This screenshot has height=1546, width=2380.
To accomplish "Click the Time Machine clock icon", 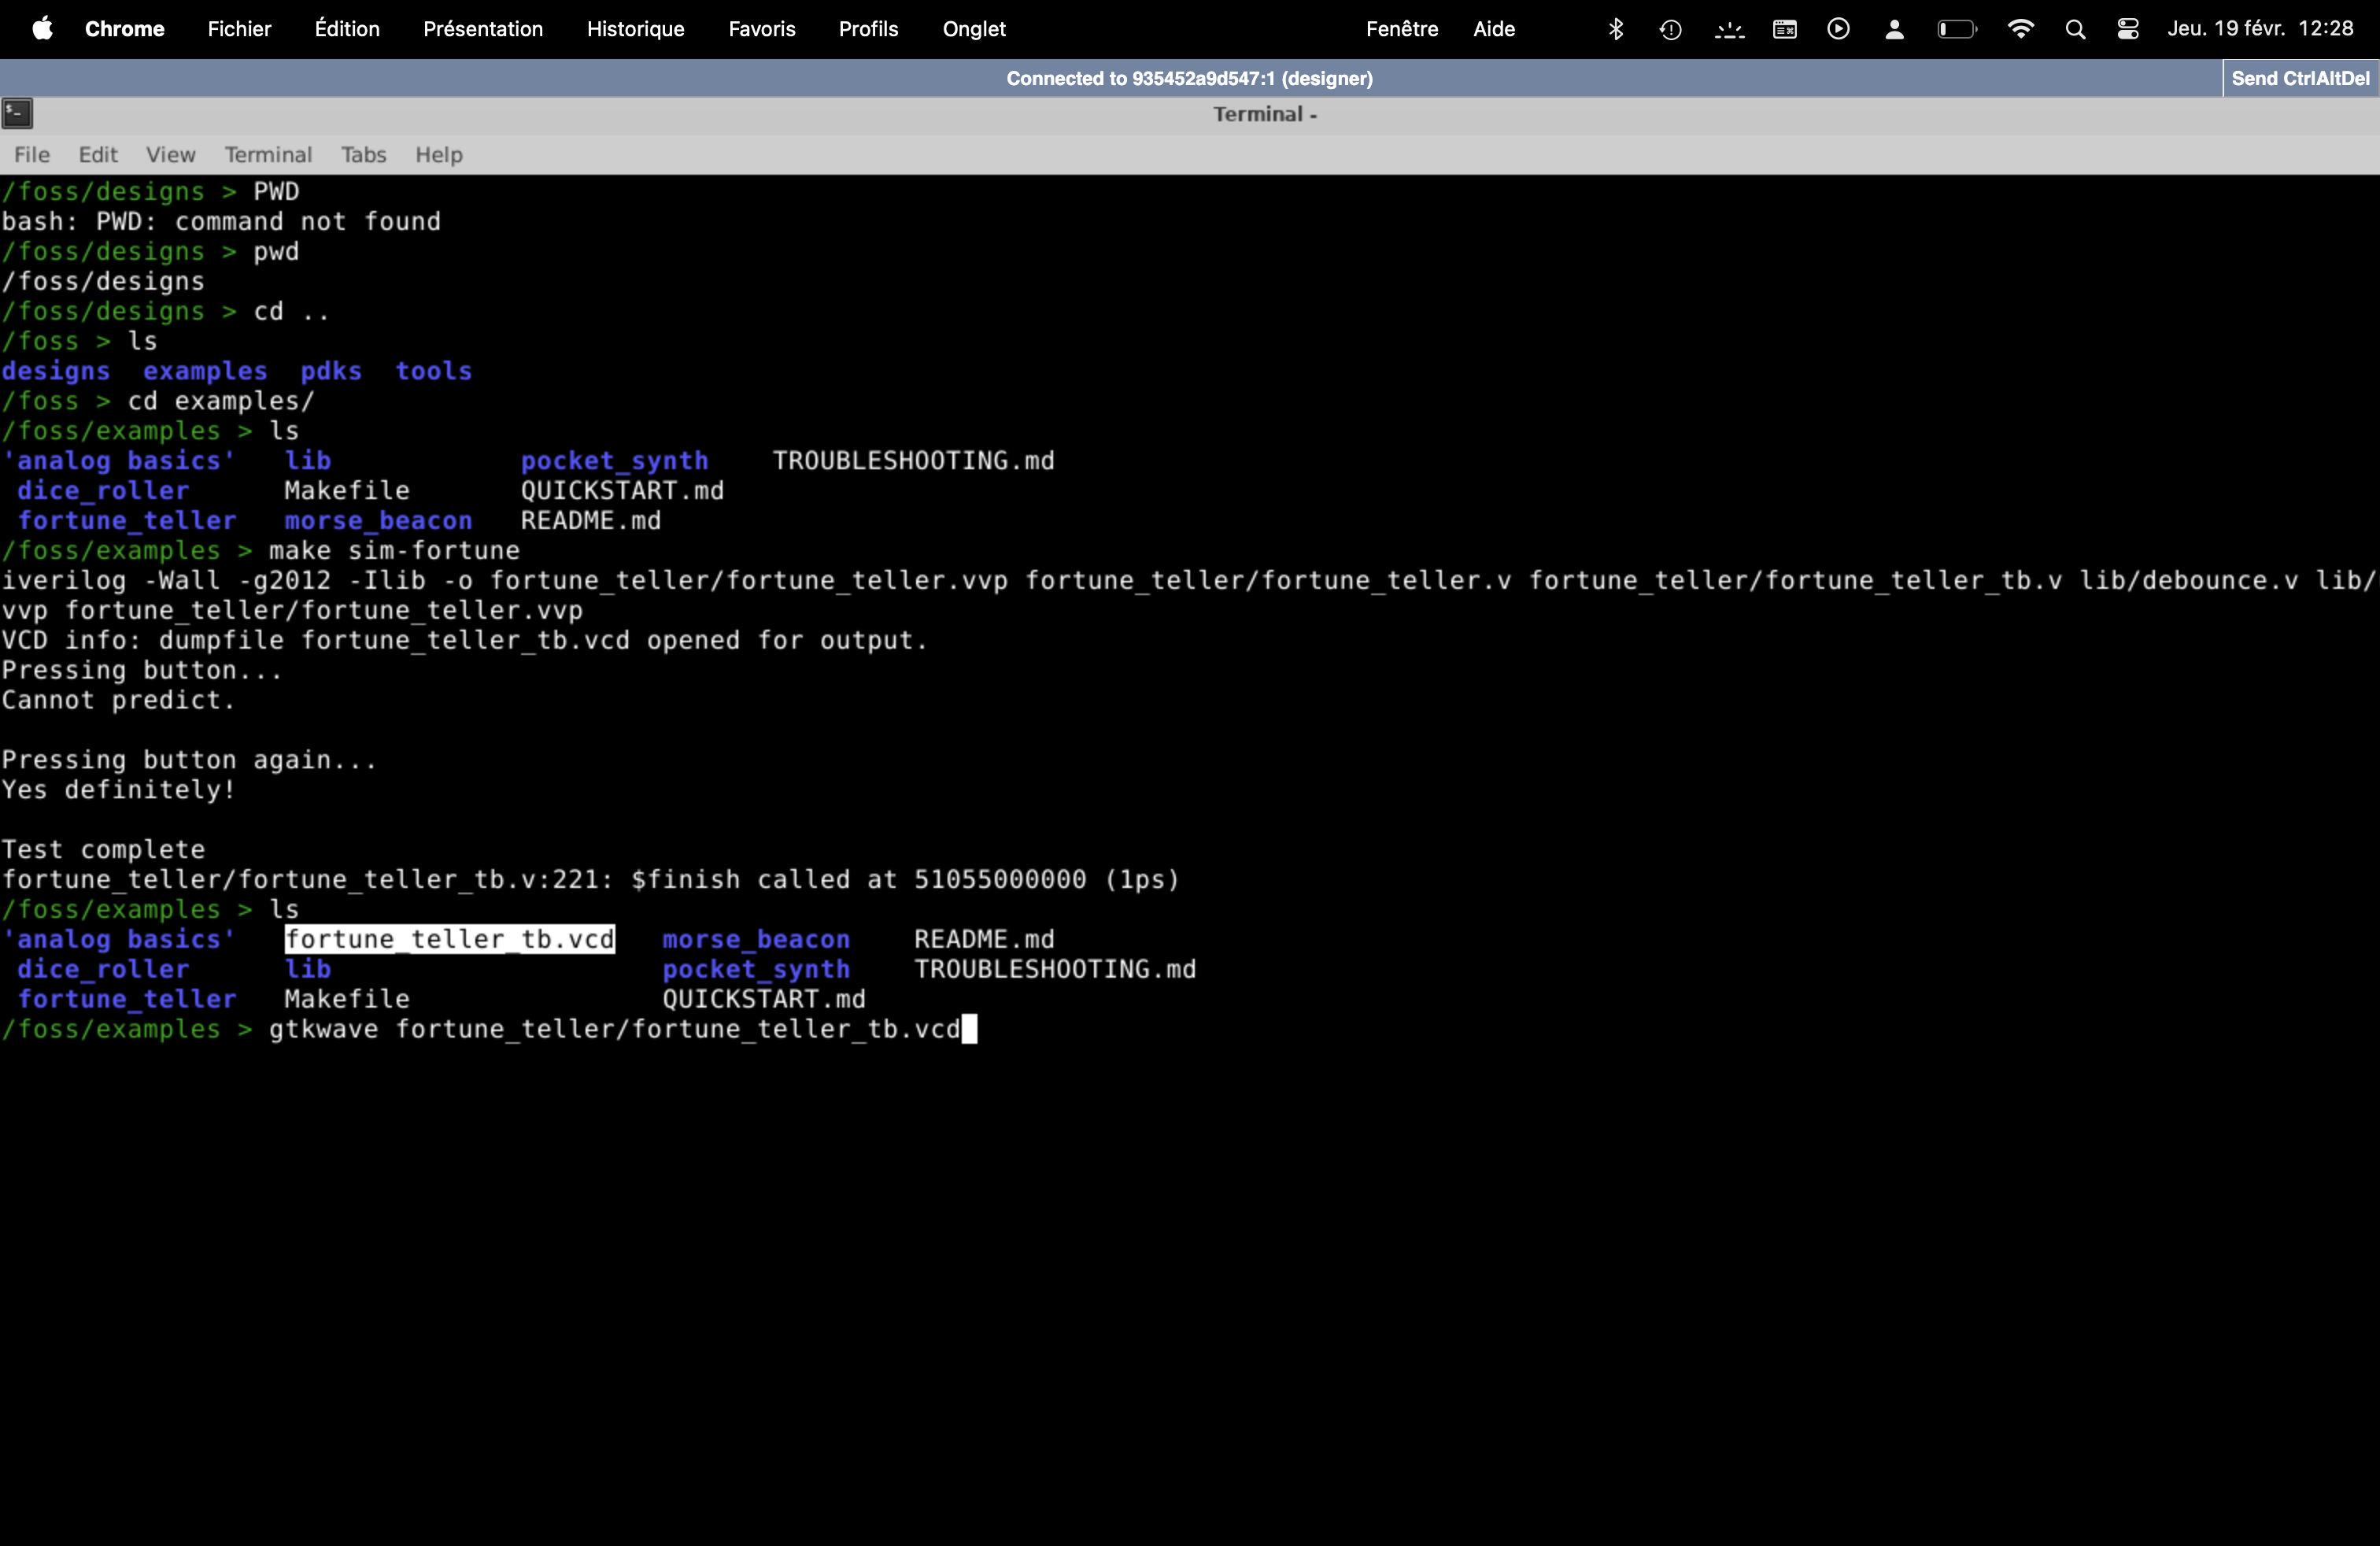I will pyautogui.click(x=1670, y=29).
